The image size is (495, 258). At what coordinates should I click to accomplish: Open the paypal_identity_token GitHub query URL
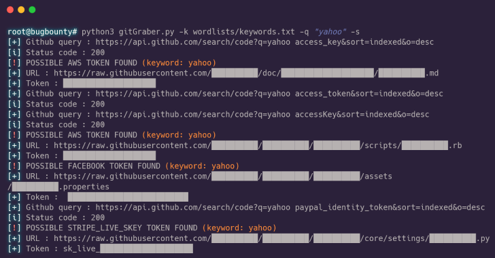pyautogui.click(x=290, y=207)
